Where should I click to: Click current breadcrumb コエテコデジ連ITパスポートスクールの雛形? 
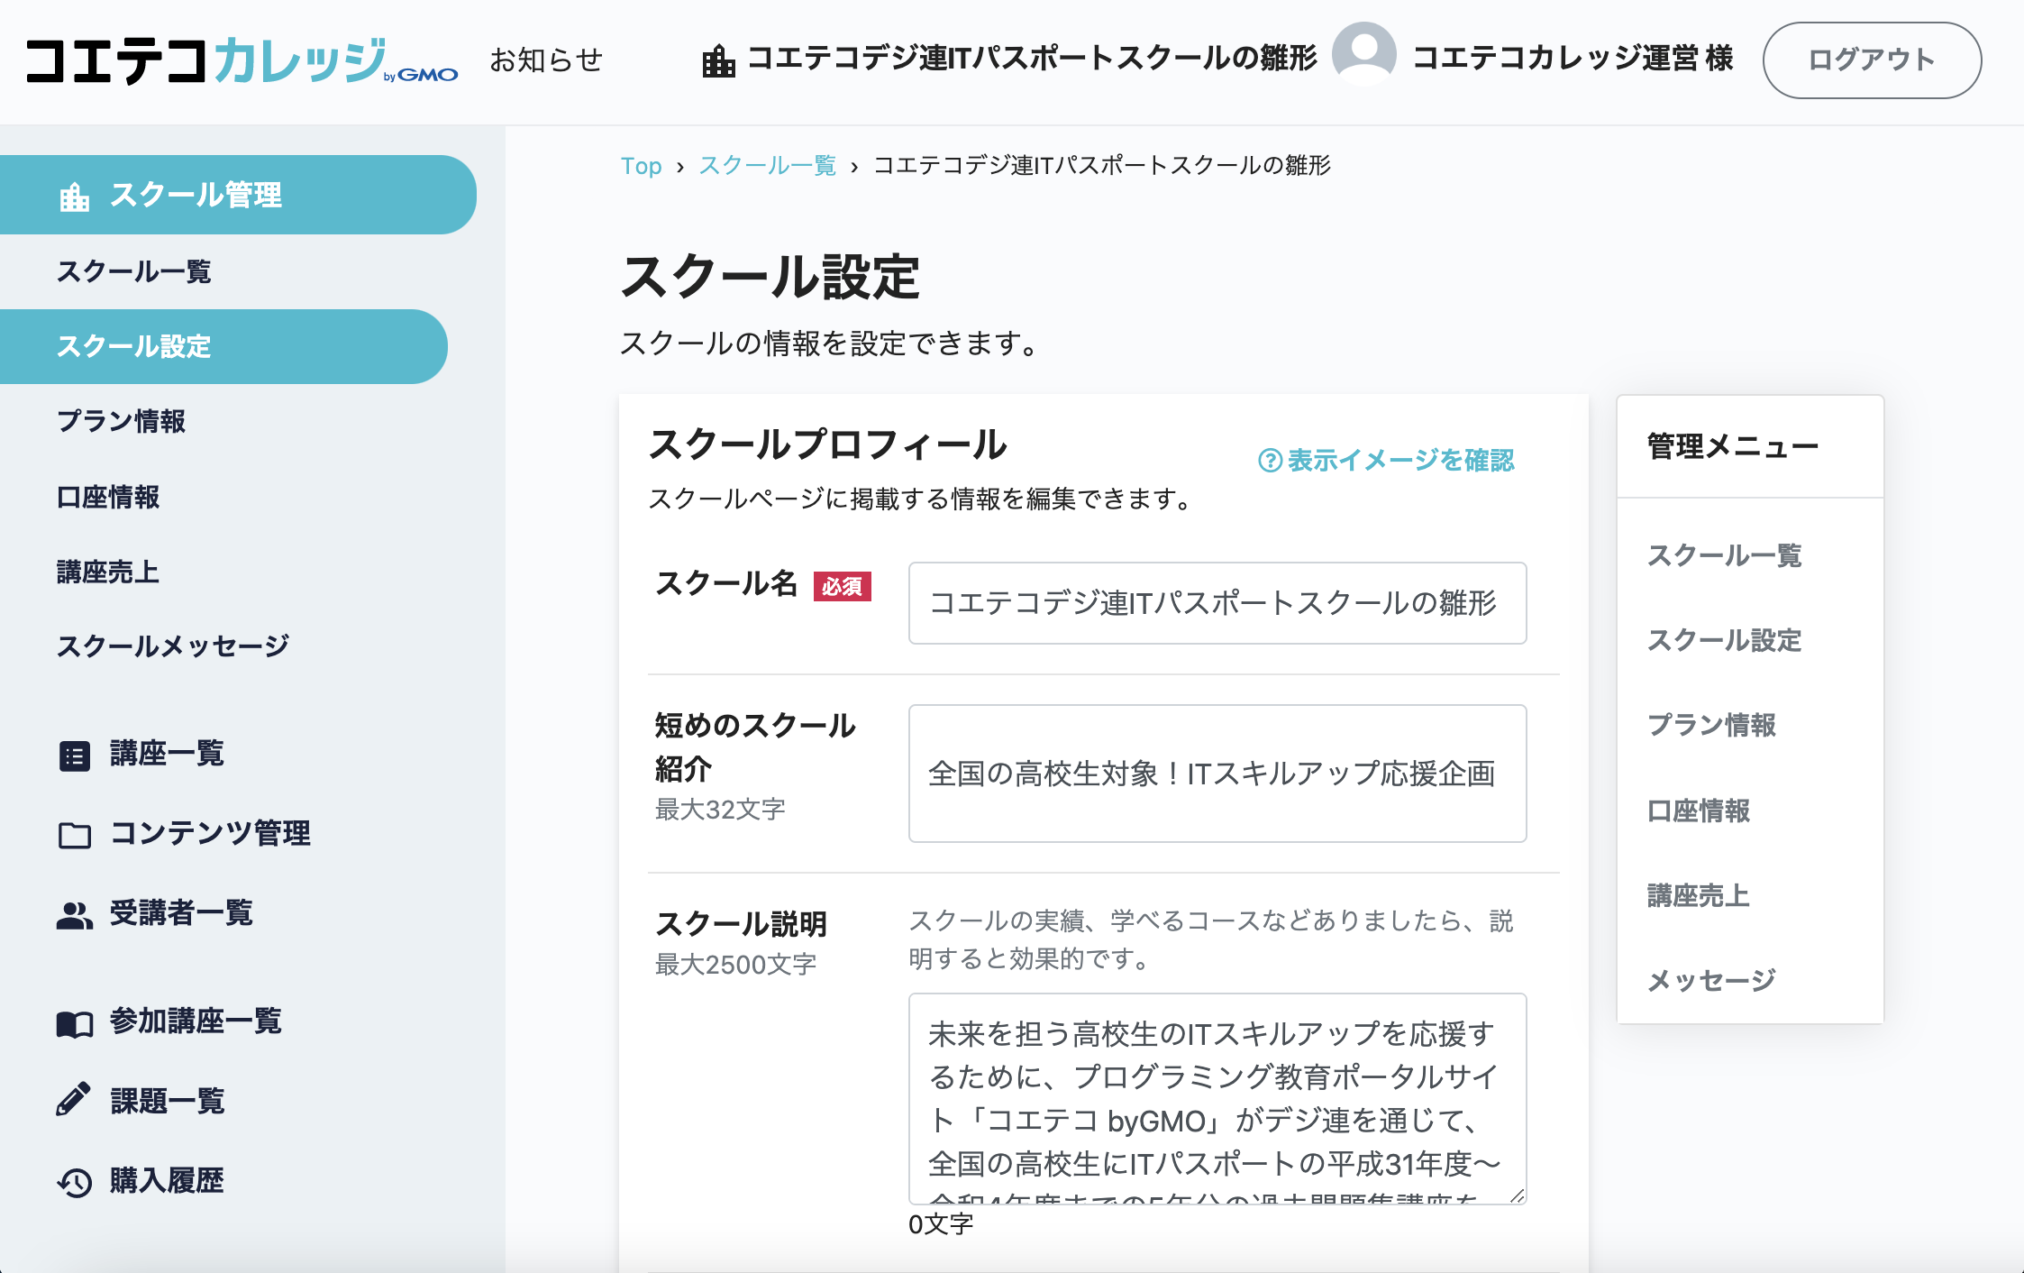[1102, 166]
